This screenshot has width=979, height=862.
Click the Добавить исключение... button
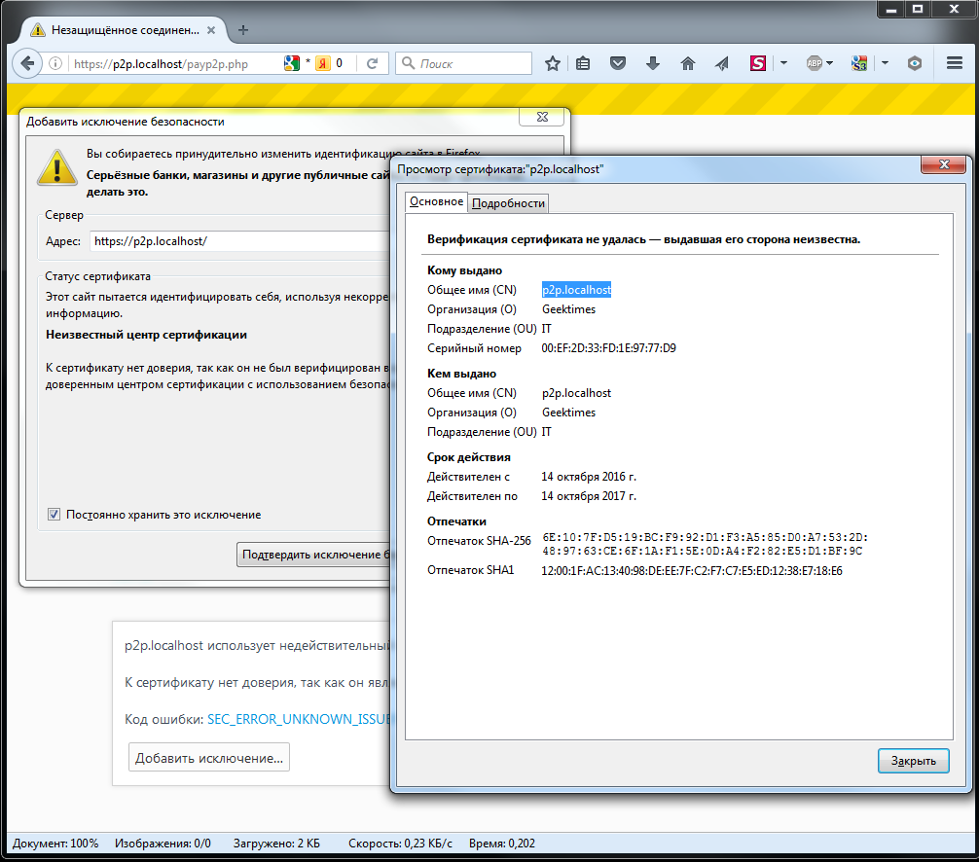click(x=209, y=758)
